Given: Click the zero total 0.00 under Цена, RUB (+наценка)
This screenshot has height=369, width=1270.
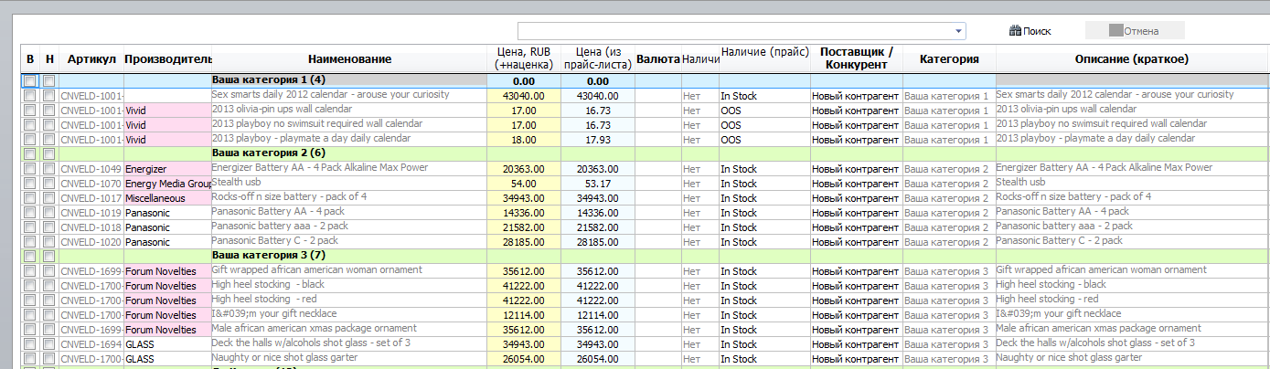Looking at the screenshot, I should click(523, 81).
